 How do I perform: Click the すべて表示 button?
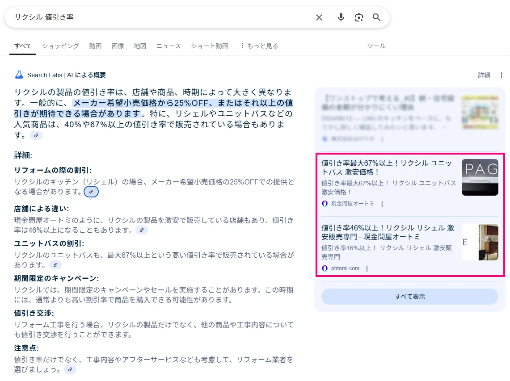tap(410, 297)
